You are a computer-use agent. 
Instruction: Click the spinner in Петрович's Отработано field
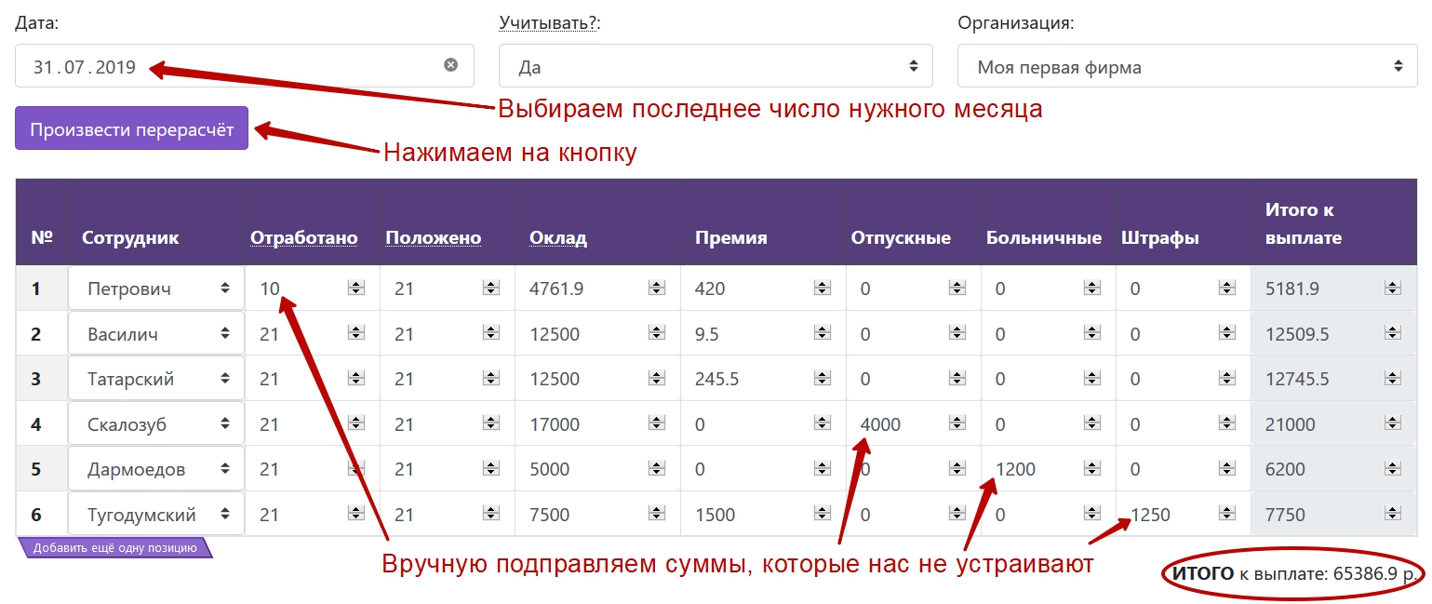click(x=355, y=289)
